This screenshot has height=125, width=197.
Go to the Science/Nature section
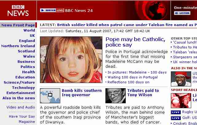[19, 82]
